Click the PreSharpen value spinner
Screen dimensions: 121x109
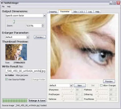pyautogui.click(x=79, y=94)
